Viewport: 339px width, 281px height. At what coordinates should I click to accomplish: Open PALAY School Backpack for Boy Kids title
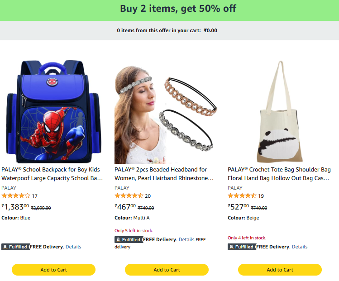coord(52,174)
